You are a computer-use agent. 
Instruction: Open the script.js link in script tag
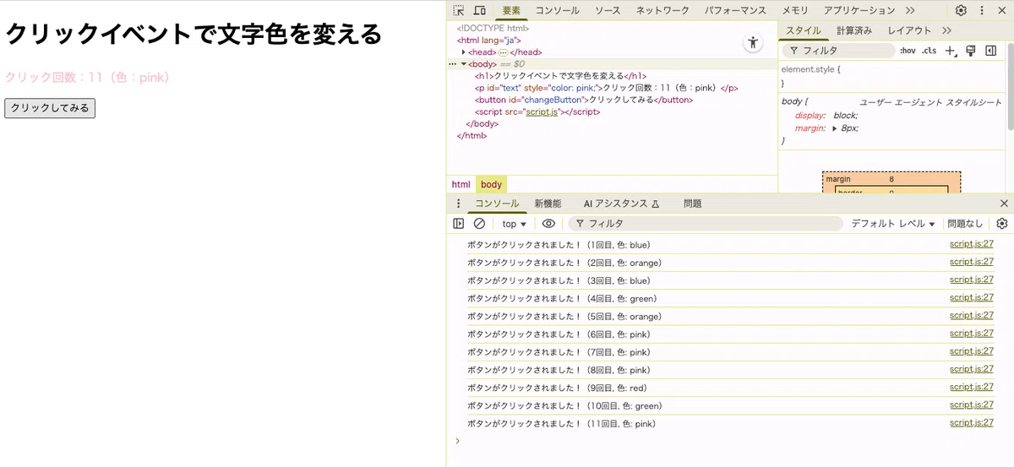[542, 111]
